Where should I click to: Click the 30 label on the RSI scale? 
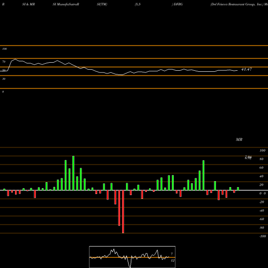pyautogui.click(x=4, y=79)
